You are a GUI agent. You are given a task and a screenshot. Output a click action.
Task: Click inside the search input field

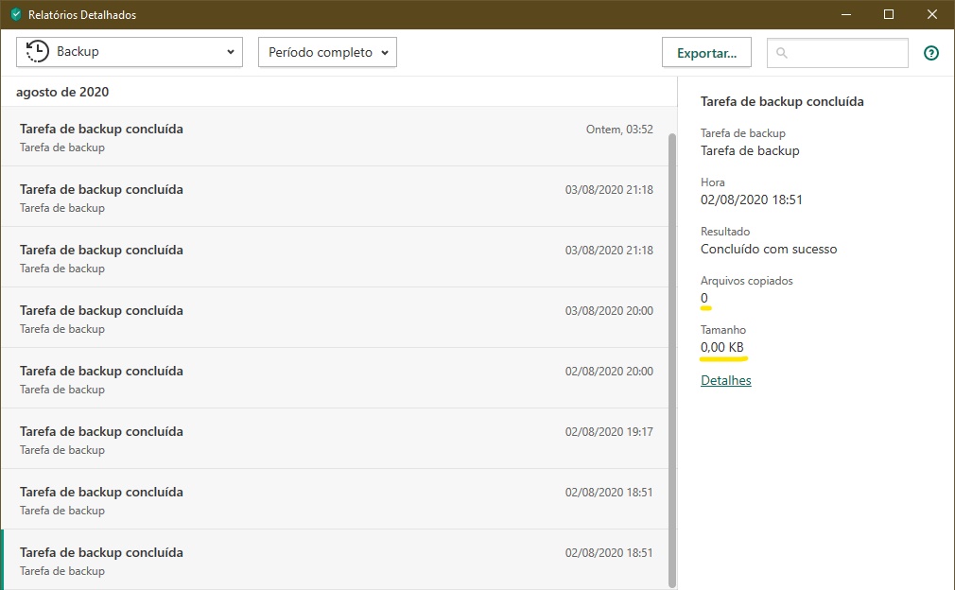pos(846,53)
